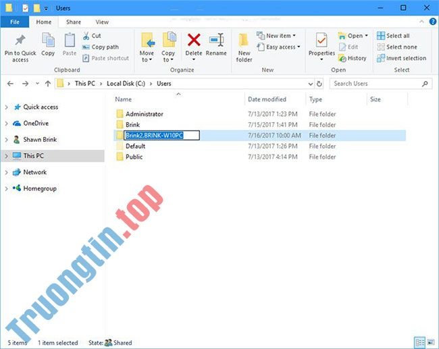Select the Administrator folder

click(x=144, y=114)
